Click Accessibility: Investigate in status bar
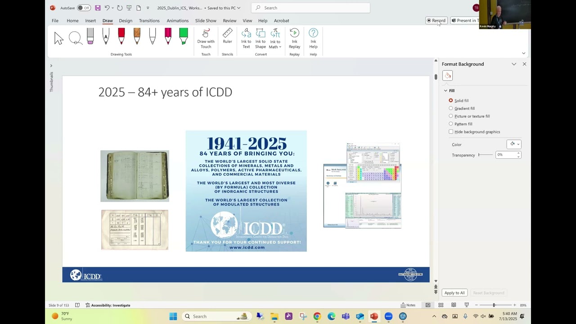This screenshot has height=324, width=576. 108,305
